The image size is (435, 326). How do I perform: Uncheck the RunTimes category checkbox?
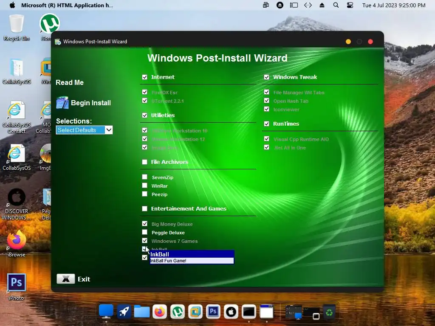click(x=267, y=124)
